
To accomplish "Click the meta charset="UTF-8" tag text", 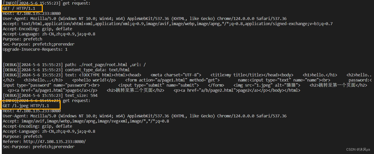I will (x=176, y=75).
